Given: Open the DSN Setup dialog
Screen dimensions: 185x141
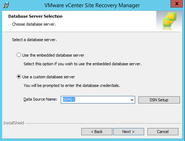Looking at the screenshot, I should tap(159, 100).
